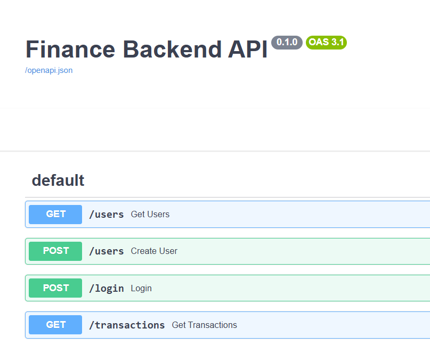The image size is (430, 345).
Task: Open the /openapi.json link
Action: [49, 70]
